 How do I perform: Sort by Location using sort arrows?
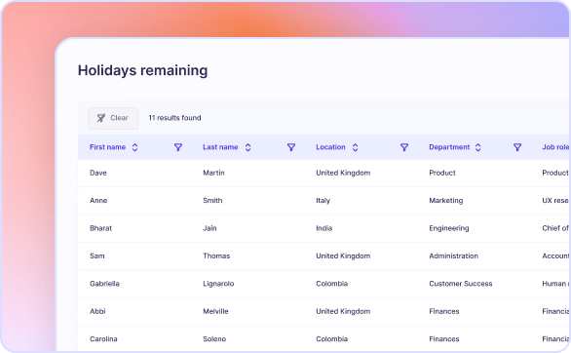click(x=355, y=147)
